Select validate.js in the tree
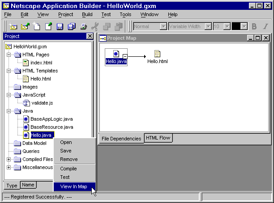The height and width of the screenshot is (203, 274). [42, 103]
